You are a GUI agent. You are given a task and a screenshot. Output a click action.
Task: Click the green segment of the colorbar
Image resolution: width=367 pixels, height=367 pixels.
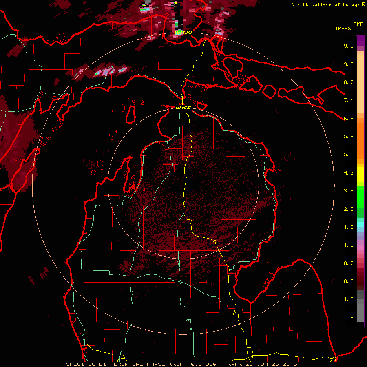360,197
